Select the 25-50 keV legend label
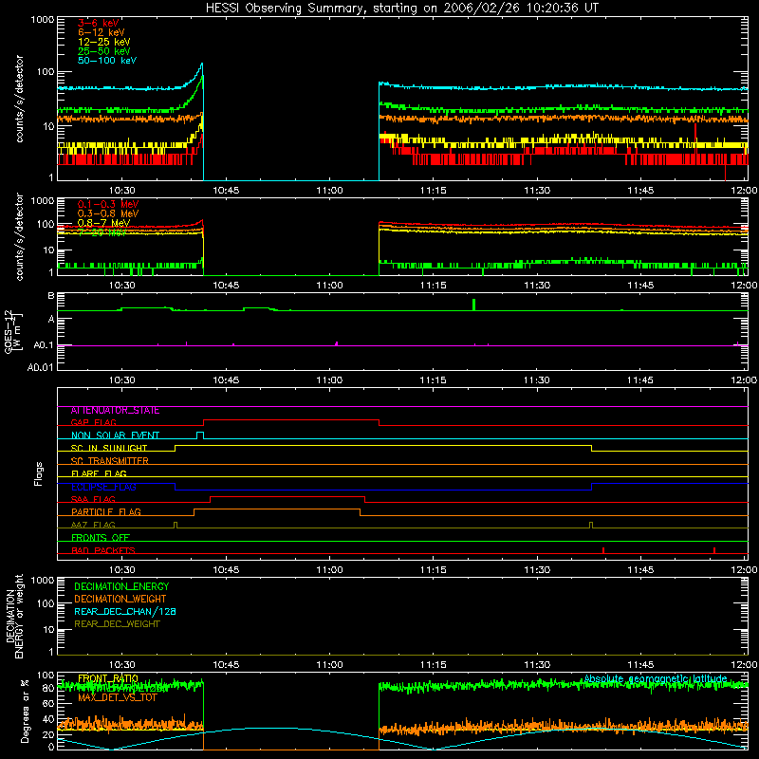 (104, 51)
